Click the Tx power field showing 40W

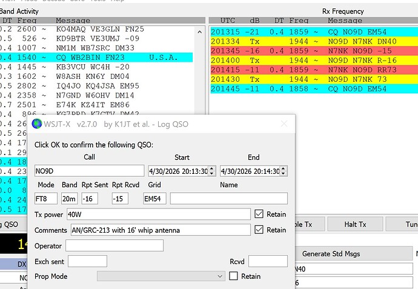pos(159,214)
